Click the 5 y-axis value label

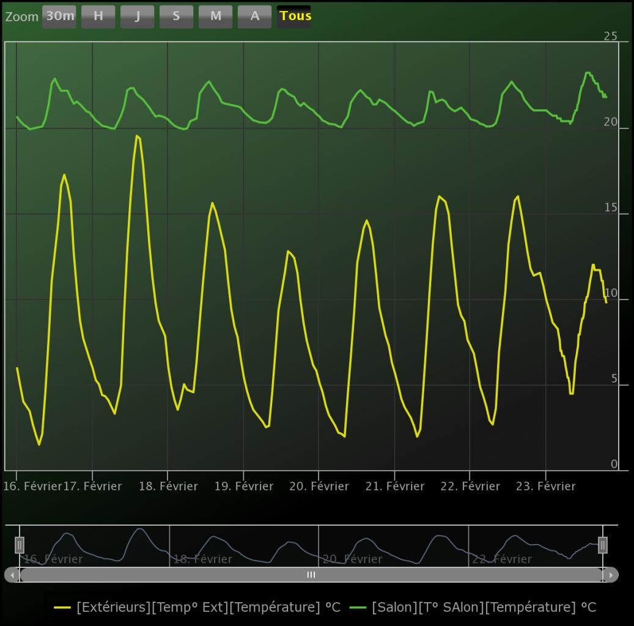(614, 379)
